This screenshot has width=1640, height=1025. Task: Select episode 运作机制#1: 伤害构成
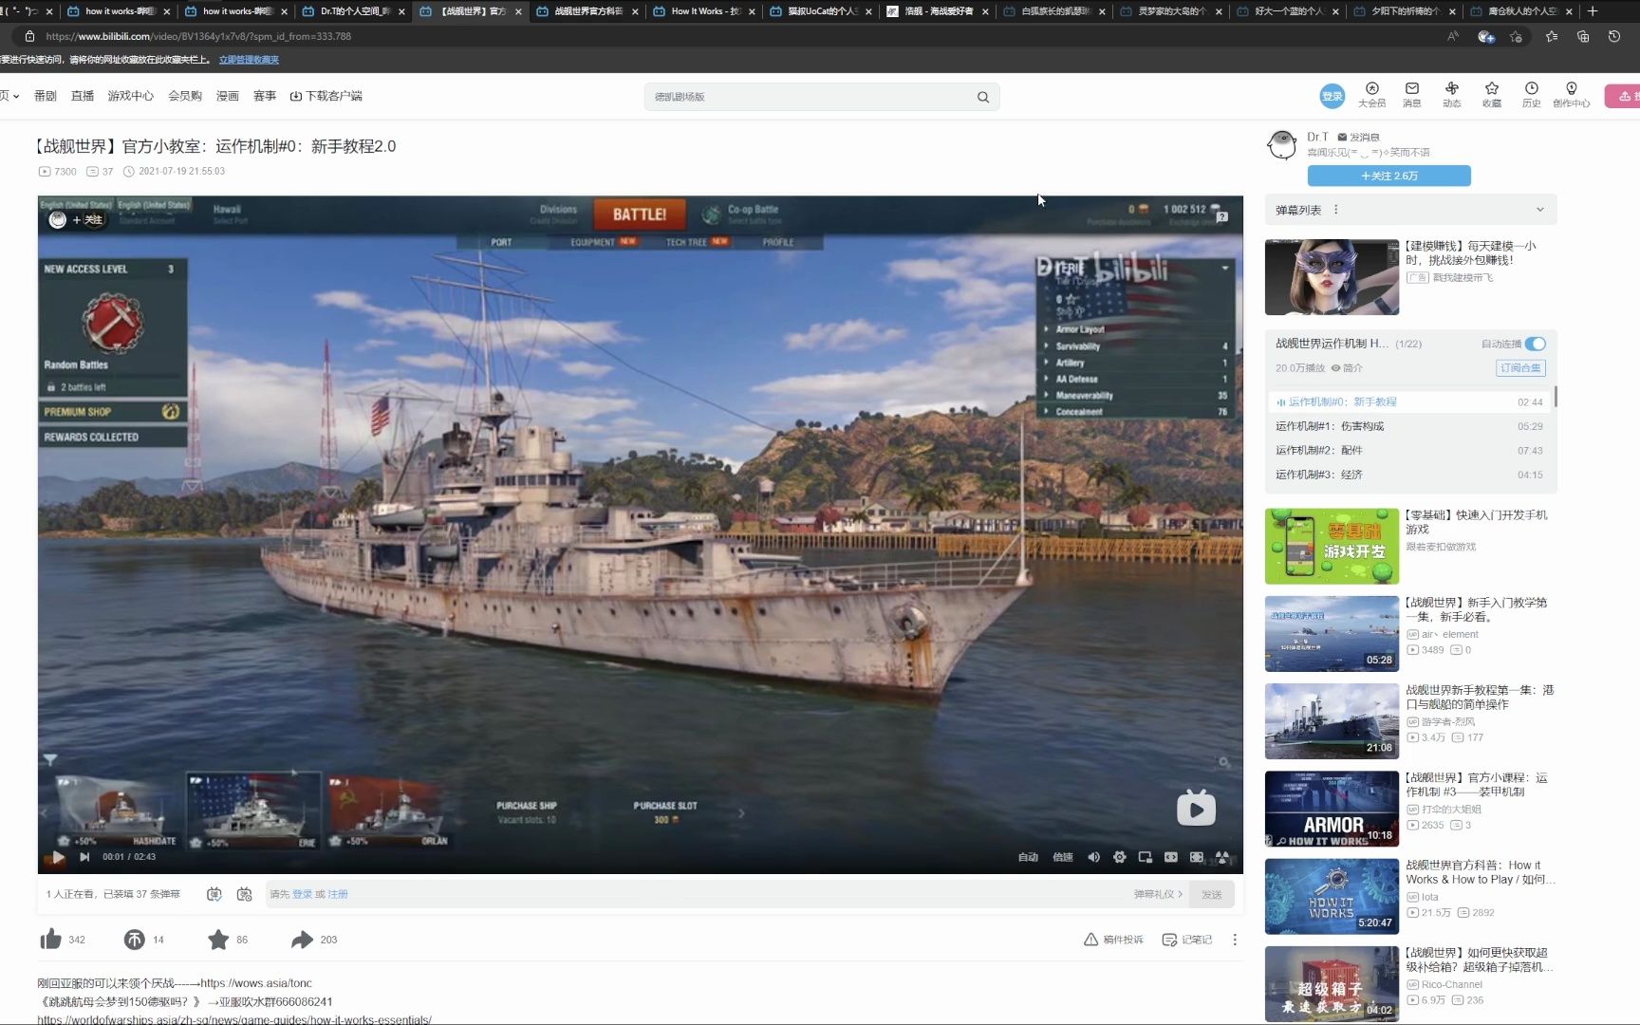point(1408,426)
